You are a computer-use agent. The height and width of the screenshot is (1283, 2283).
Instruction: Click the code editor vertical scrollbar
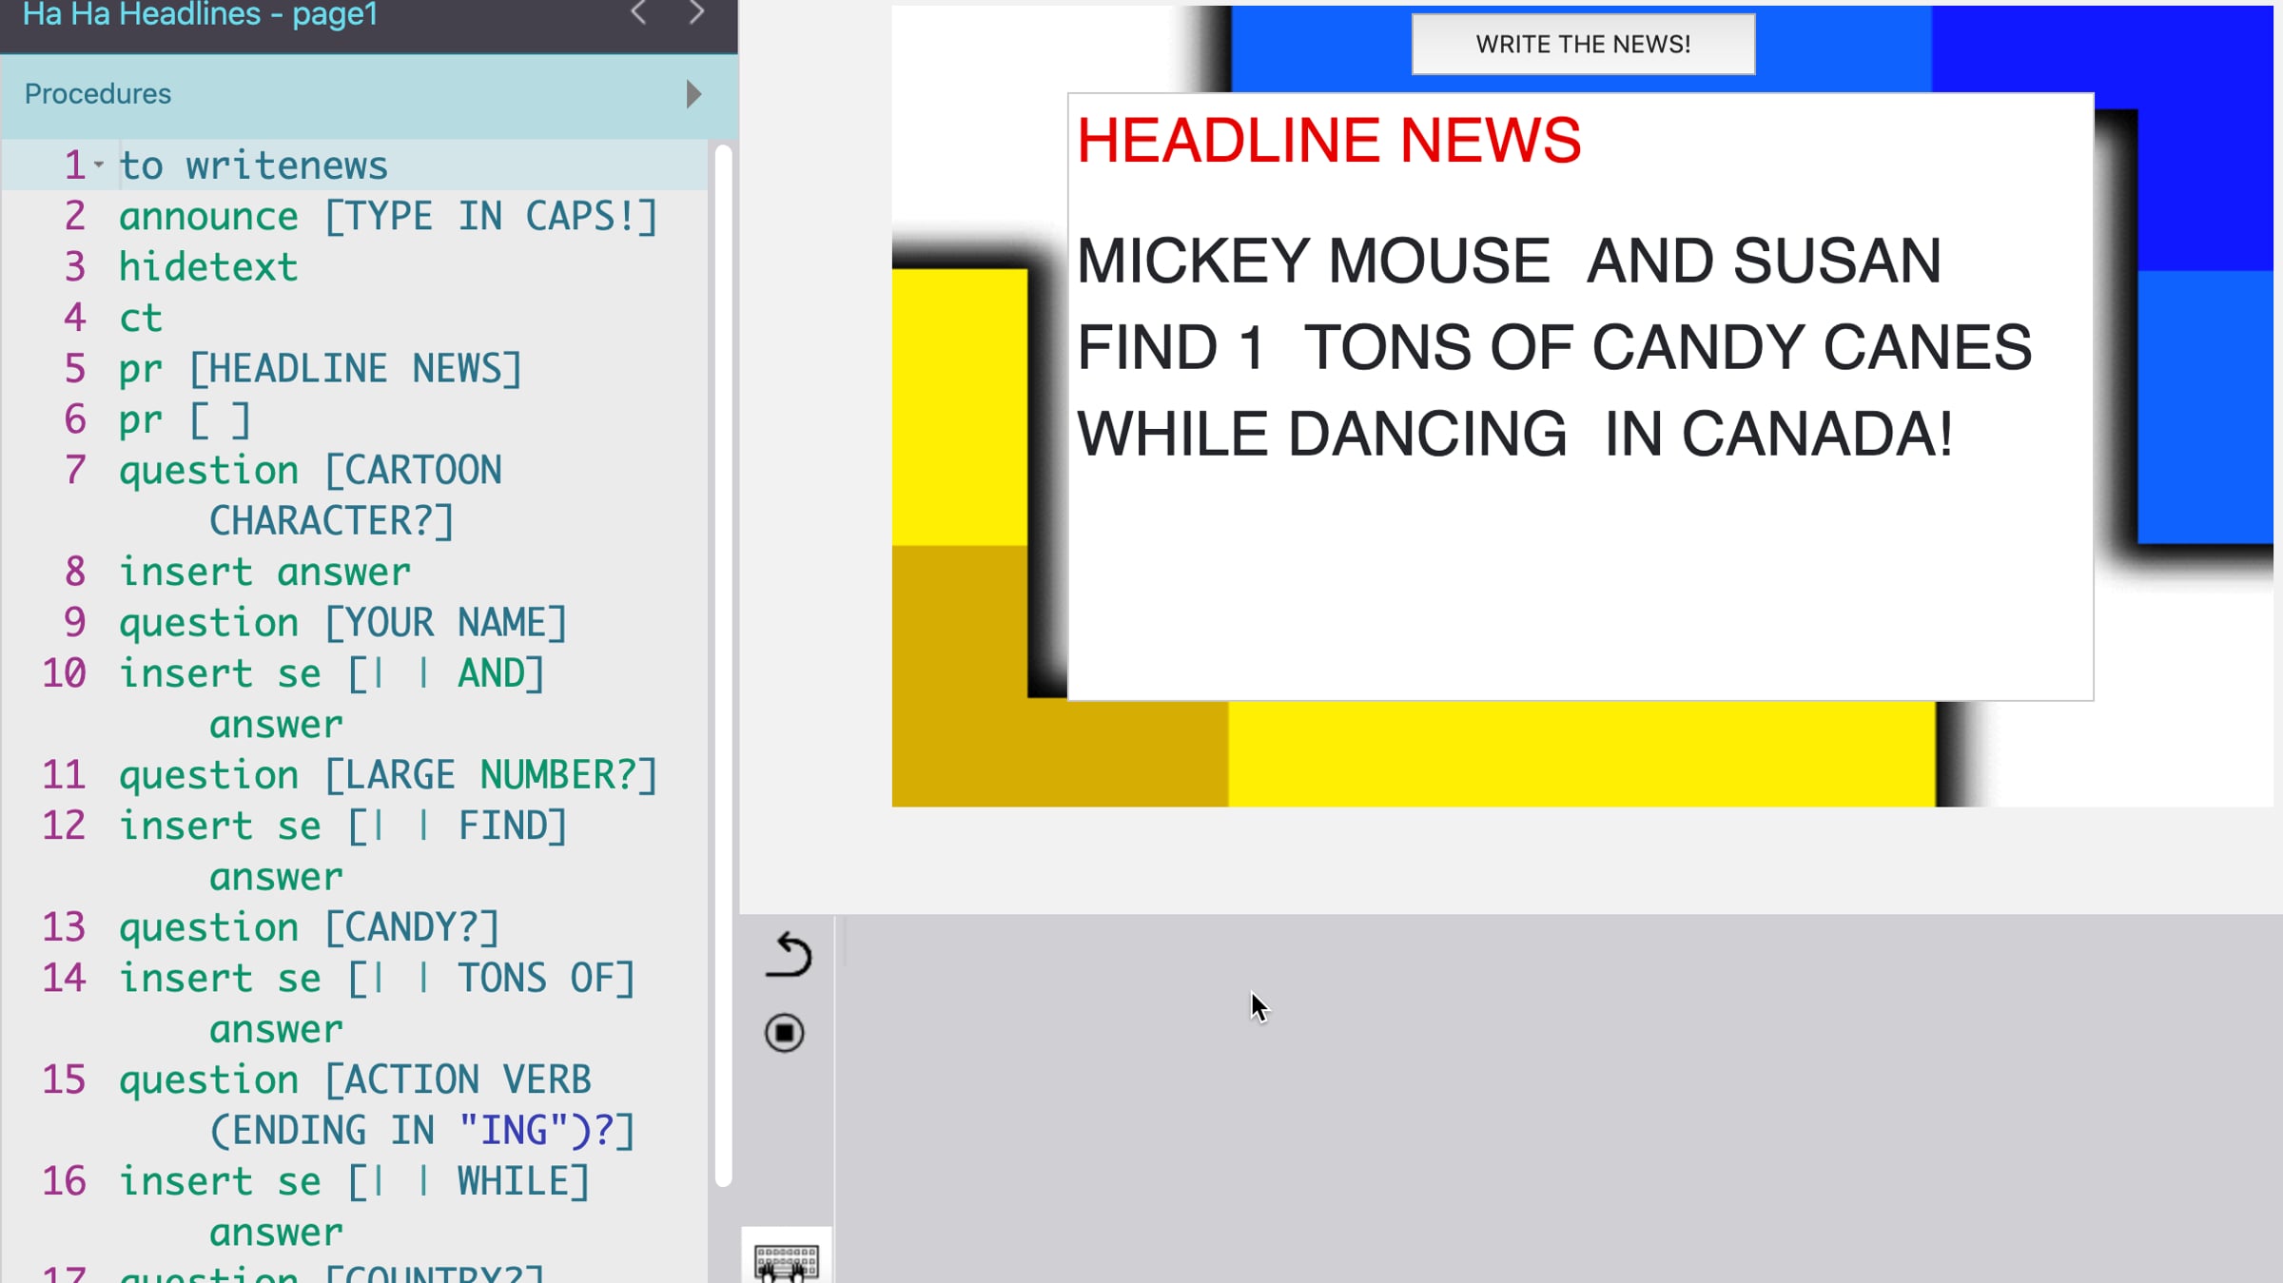723,666
